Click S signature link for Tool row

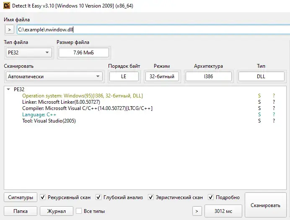[259, 121]
